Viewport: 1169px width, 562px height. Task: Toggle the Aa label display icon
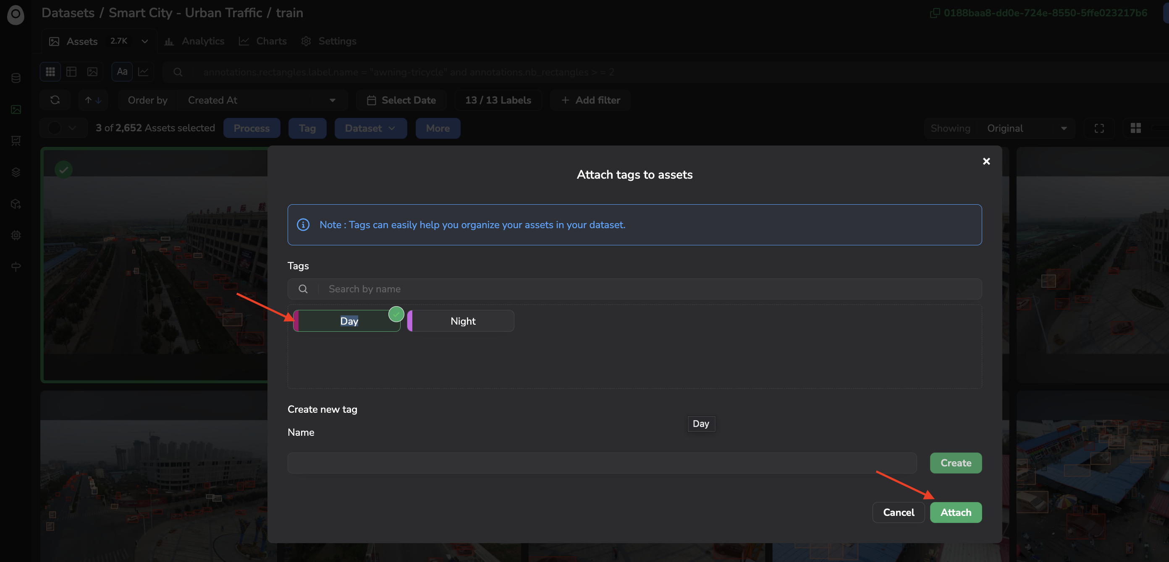point(122,72)
